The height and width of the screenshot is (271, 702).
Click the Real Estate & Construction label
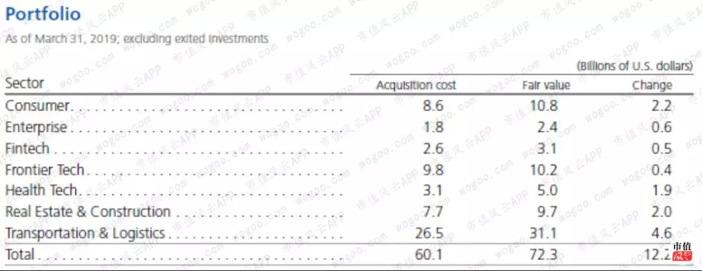[x=88, y=212]
